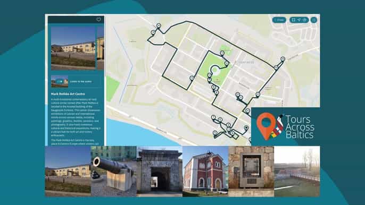Open the main Art Centre photo
Viewport: 365px width, 205px height.
[x=73, y=48]
